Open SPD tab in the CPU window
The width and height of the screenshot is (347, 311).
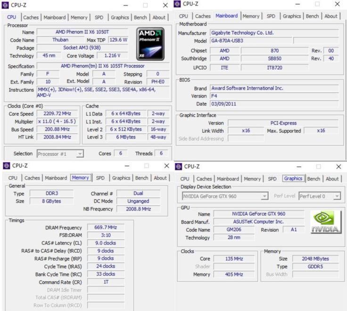[99, 17]
